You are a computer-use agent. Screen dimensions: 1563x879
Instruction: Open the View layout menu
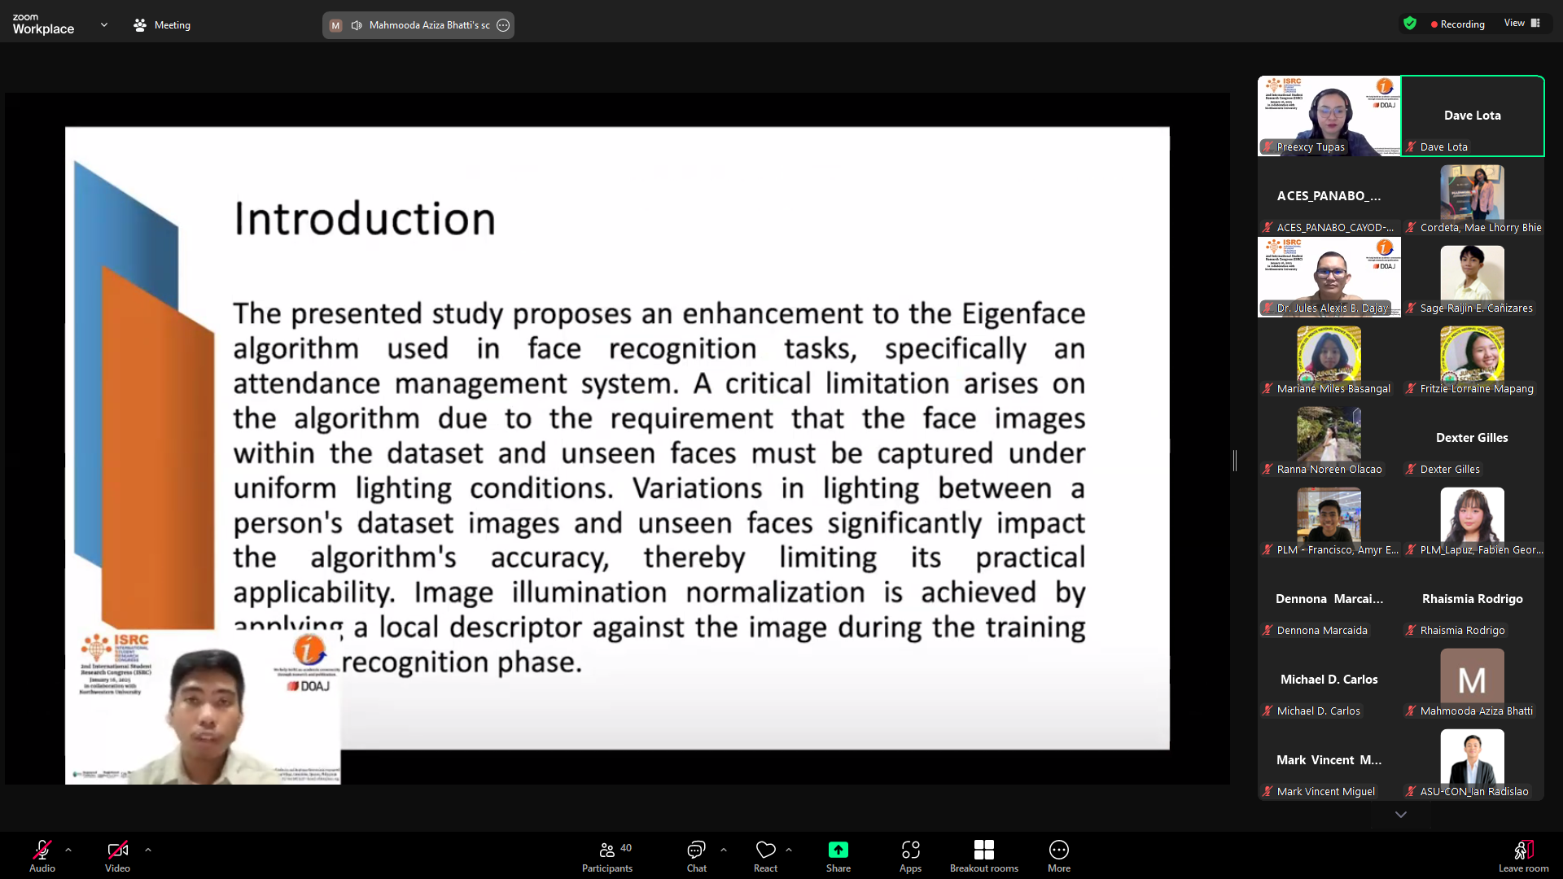click(1521, 24)
